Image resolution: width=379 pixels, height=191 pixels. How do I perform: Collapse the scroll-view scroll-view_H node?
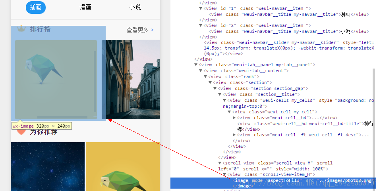(220, 163)
